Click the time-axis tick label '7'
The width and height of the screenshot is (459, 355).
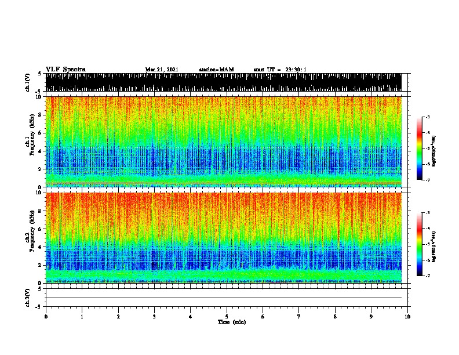click(x=299, y=317)
